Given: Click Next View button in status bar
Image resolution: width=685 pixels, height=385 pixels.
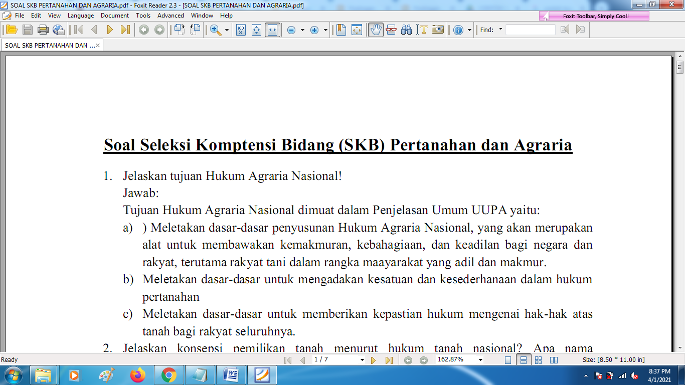Looking at the screenshot, I should 424,360.
